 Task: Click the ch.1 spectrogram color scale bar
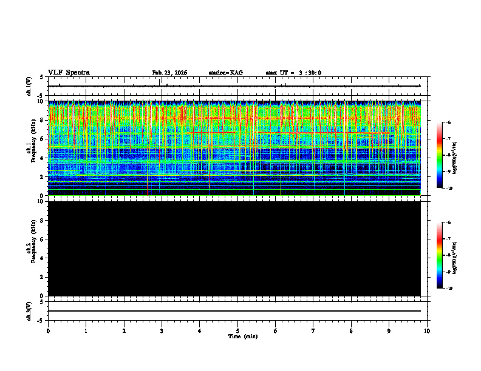(440, 155)
